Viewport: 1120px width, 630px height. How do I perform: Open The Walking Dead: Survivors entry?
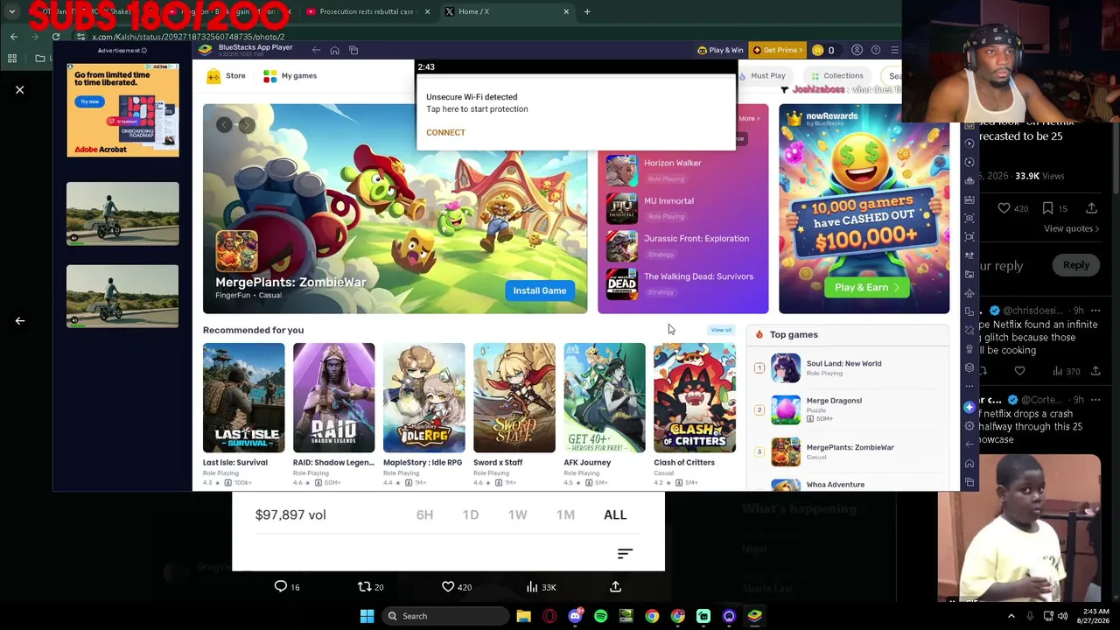pos(682,283)
